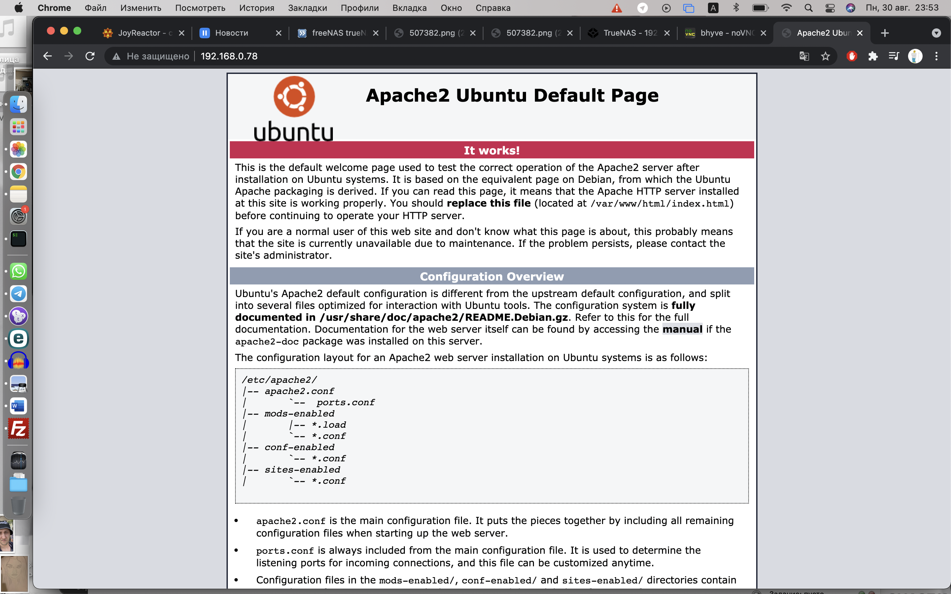Screen dimensions: 951x594
Task: Expand the tab search dropdown arrow
Action: 936,33
